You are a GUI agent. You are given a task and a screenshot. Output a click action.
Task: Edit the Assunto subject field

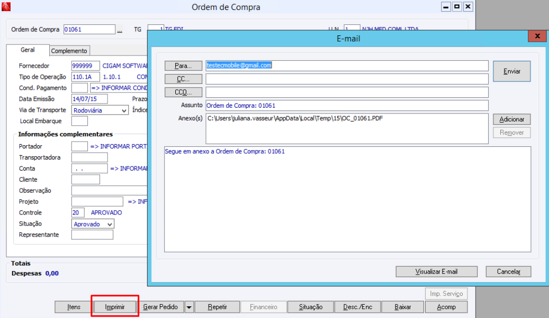(x=347, y=106)
